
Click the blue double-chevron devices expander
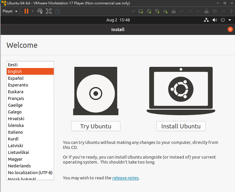[x=133, y=11]
